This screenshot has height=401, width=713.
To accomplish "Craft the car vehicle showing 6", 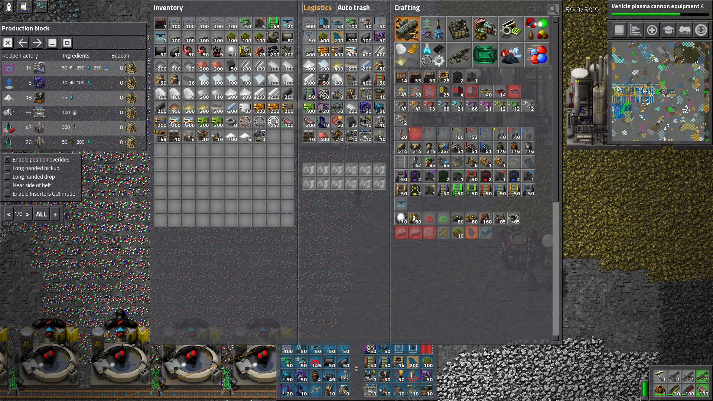I will pyautogui.click(x=472, y=162).
